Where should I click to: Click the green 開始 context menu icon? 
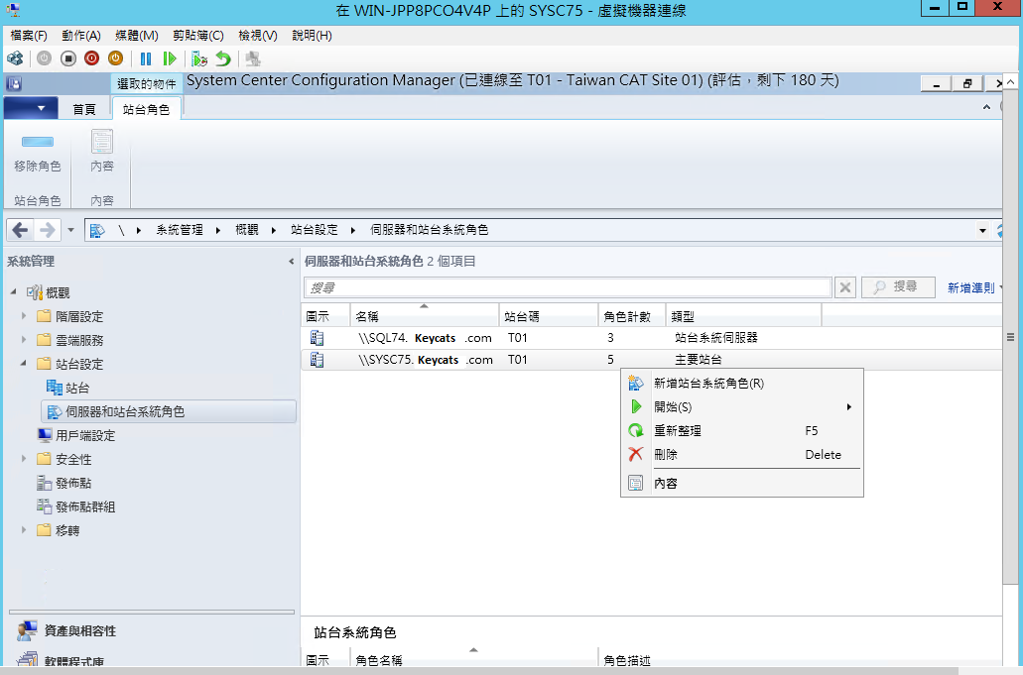(635, 406)
